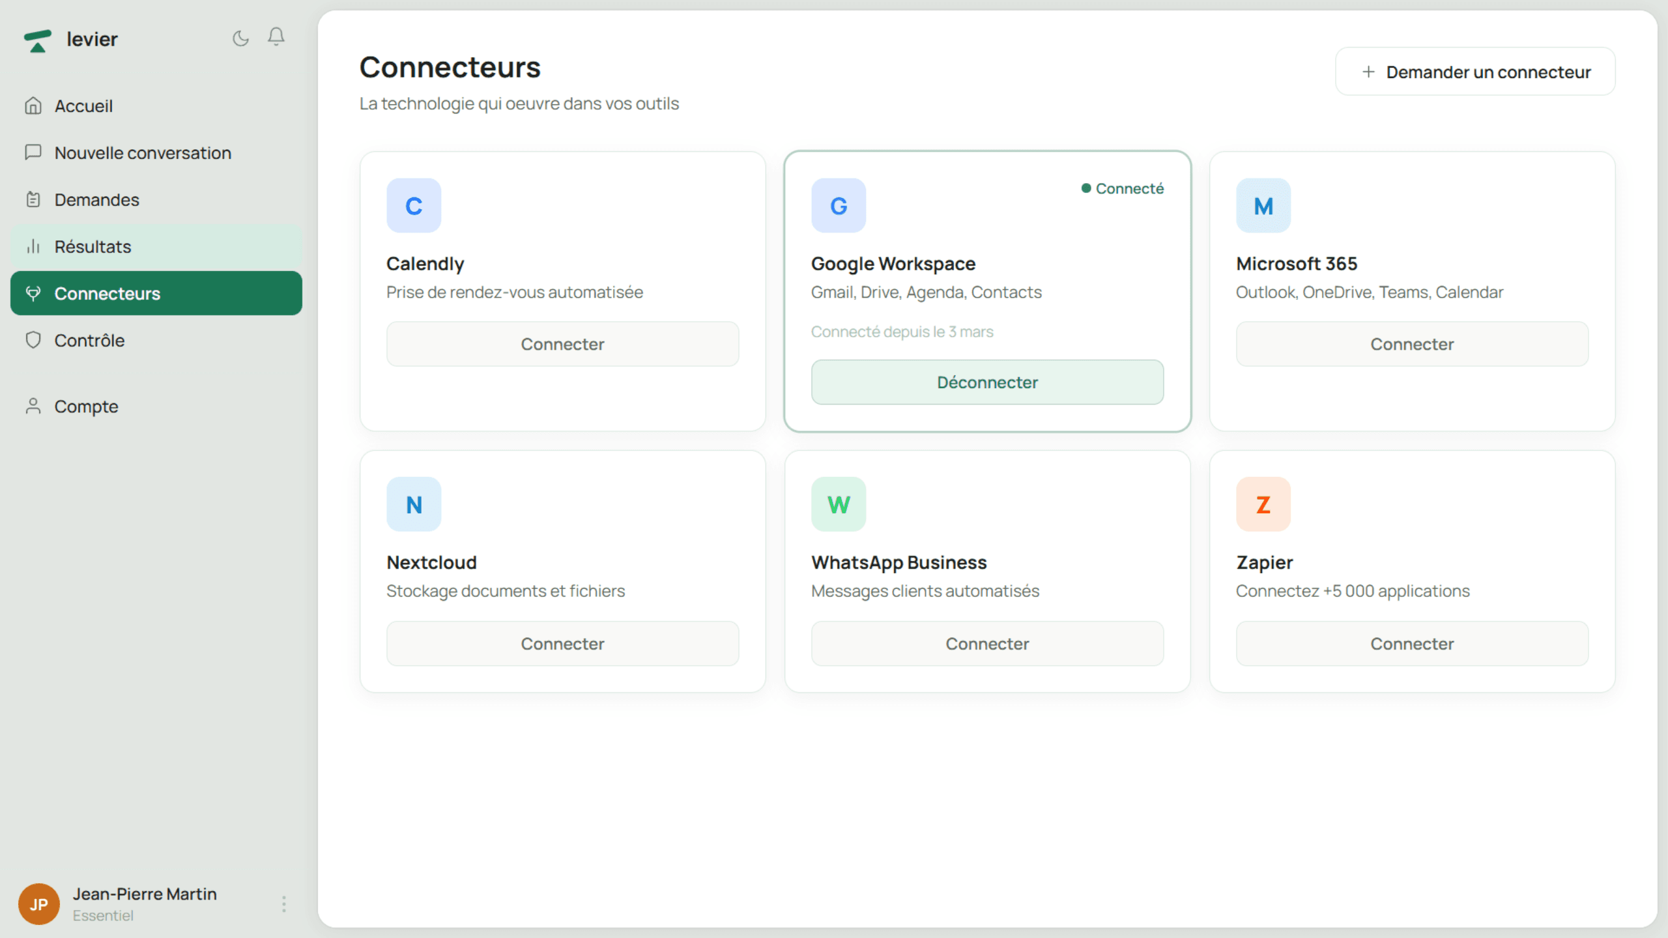
Task: Click the Compte person icon
Action: click(x=33, y=406)
